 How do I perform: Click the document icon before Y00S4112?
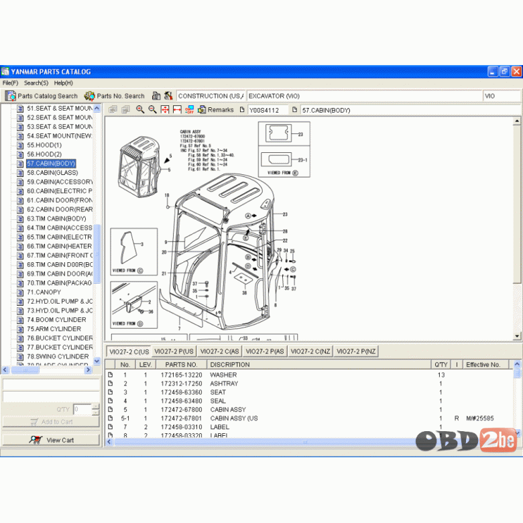tap(242, 109)
